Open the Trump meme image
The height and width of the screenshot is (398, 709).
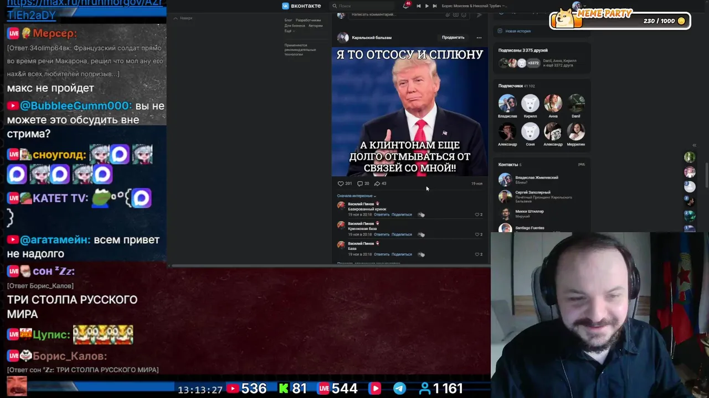click(410, 112)
